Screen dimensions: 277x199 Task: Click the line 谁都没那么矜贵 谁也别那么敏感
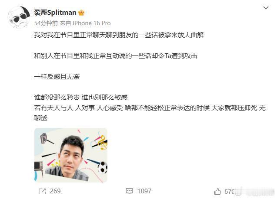tap(81, 98)
